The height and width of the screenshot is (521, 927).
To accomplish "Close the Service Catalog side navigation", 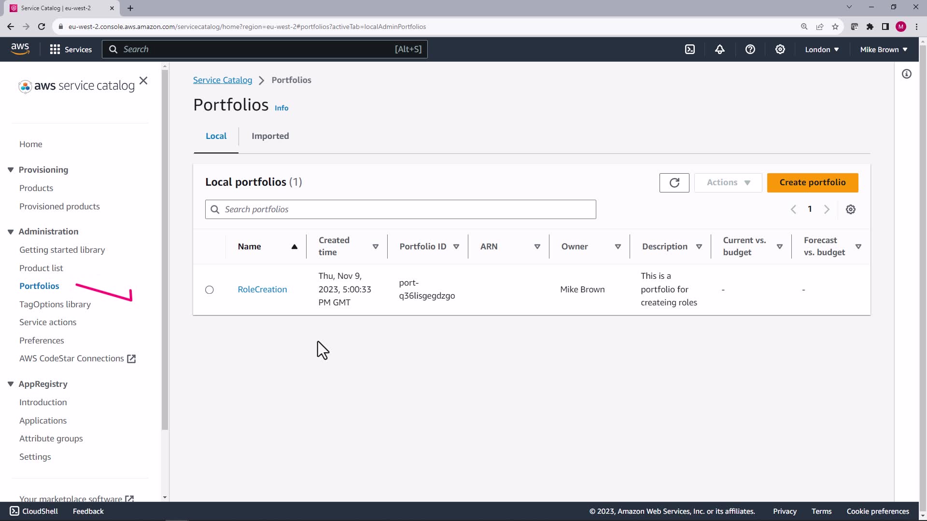I will tap(143, 81).
